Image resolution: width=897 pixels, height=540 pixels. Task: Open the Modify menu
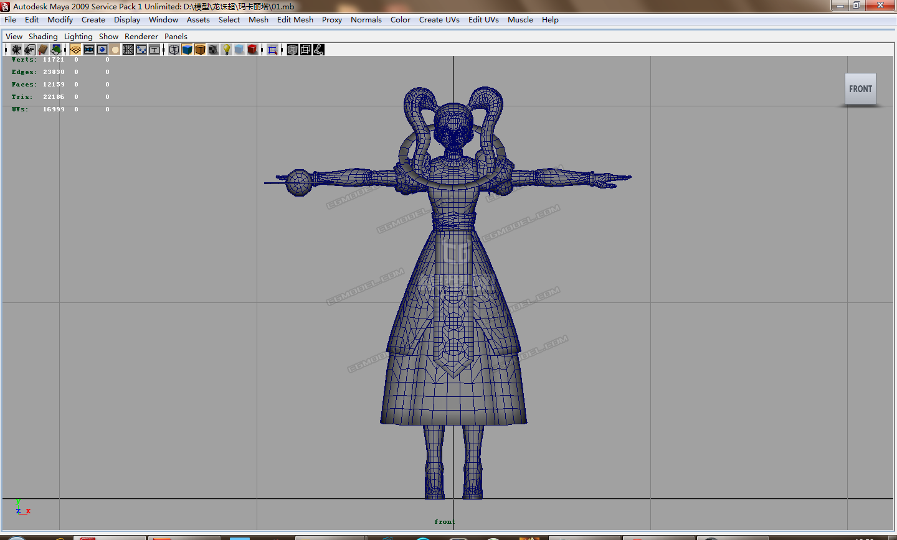coord(60,20)
